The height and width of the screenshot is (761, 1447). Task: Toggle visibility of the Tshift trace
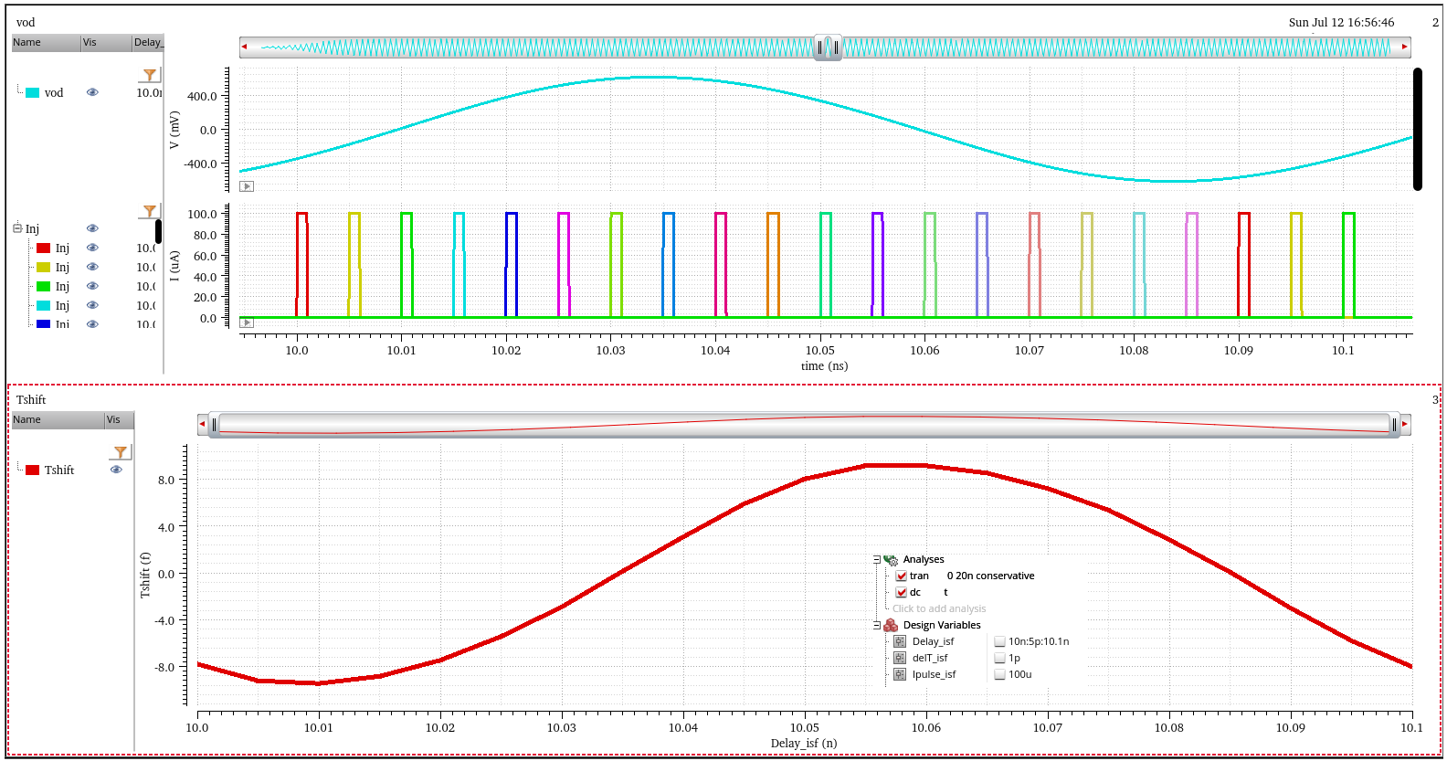click(x=116, y=470)
